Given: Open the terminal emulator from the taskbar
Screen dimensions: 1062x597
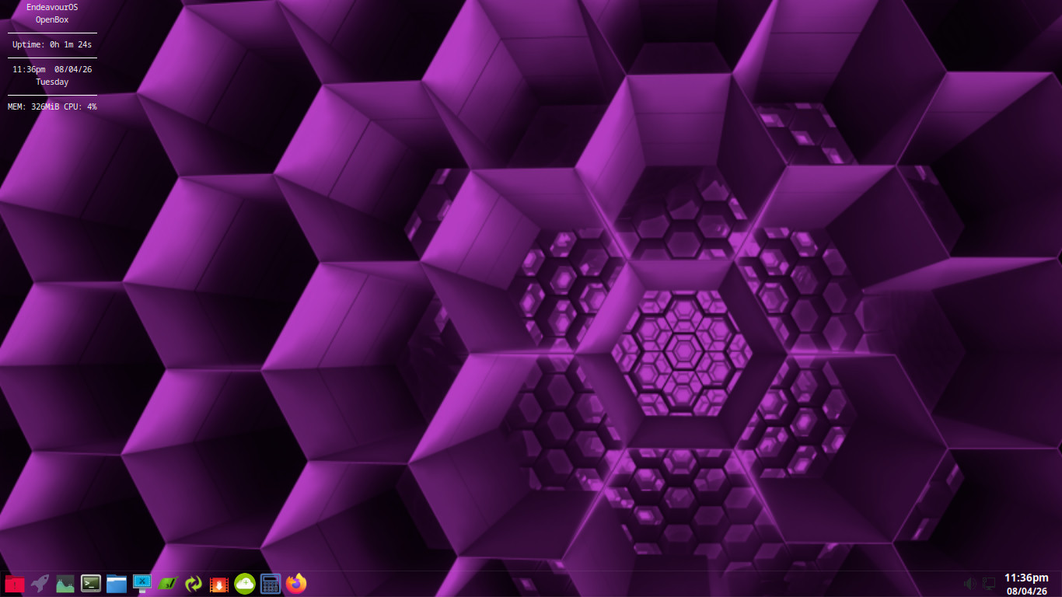Looking at the screenshot, I should (x=91, y=583).
